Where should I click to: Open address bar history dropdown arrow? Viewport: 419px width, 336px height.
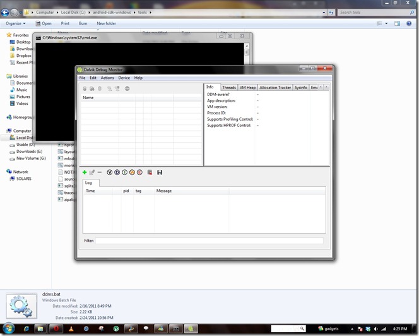click(x=324, y=12)
